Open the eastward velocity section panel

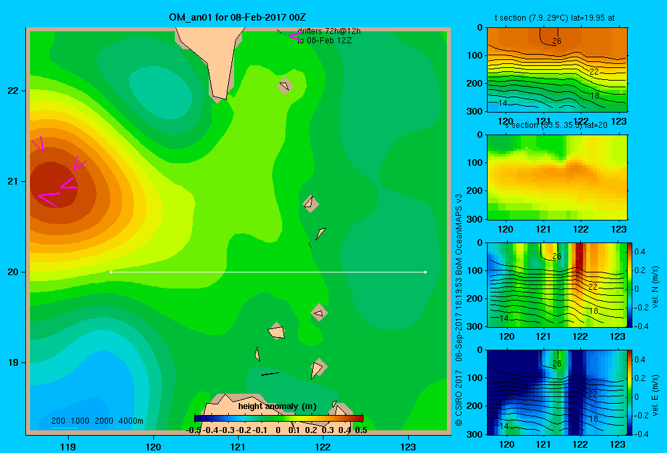(557, 392)
